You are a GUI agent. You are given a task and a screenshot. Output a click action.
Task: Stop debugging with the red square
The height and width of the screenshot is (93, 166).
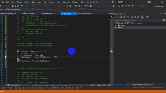(88, 6)
